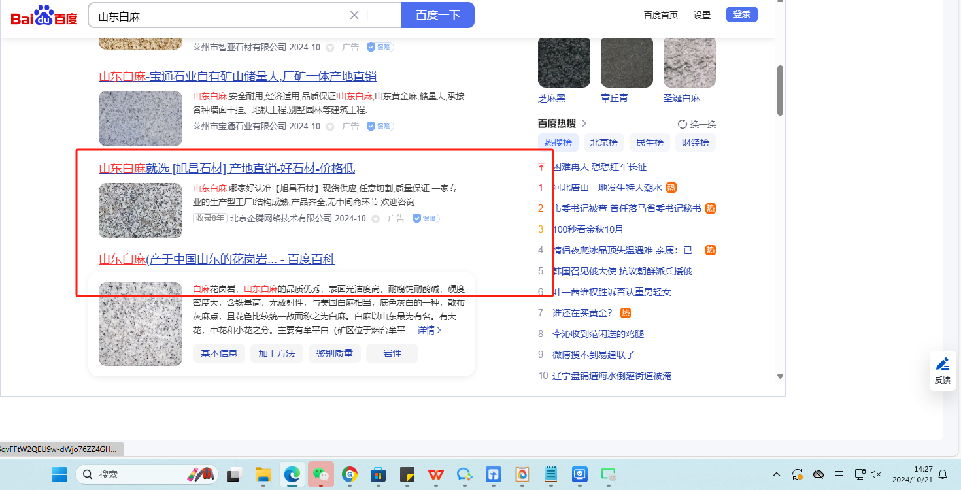
Task: Click the 登录 login button
Action: 741,14
